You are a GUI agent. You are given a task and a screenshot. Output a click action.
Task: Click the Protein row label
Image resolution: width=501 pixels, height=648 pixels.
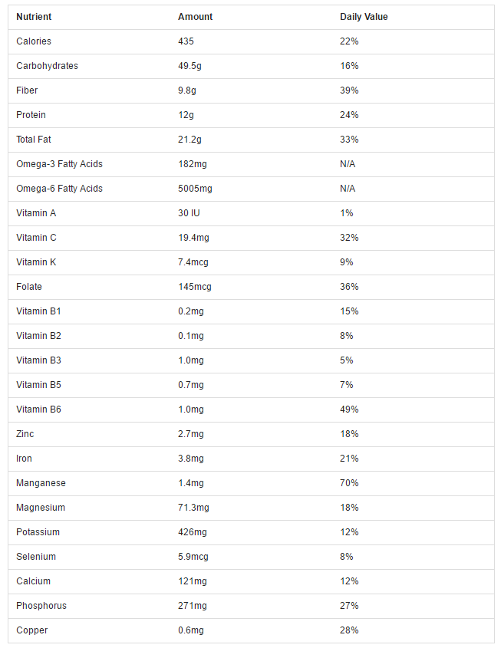point(31,115)
